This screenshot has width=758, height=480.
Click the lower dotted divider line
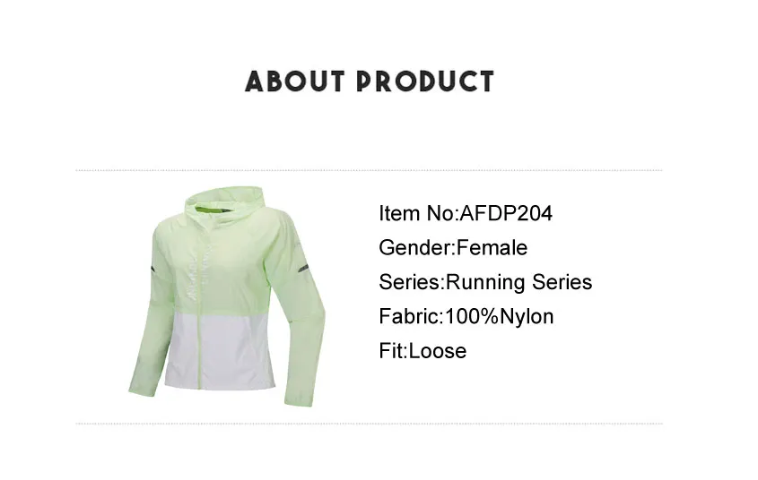click(x=369, y=424)
